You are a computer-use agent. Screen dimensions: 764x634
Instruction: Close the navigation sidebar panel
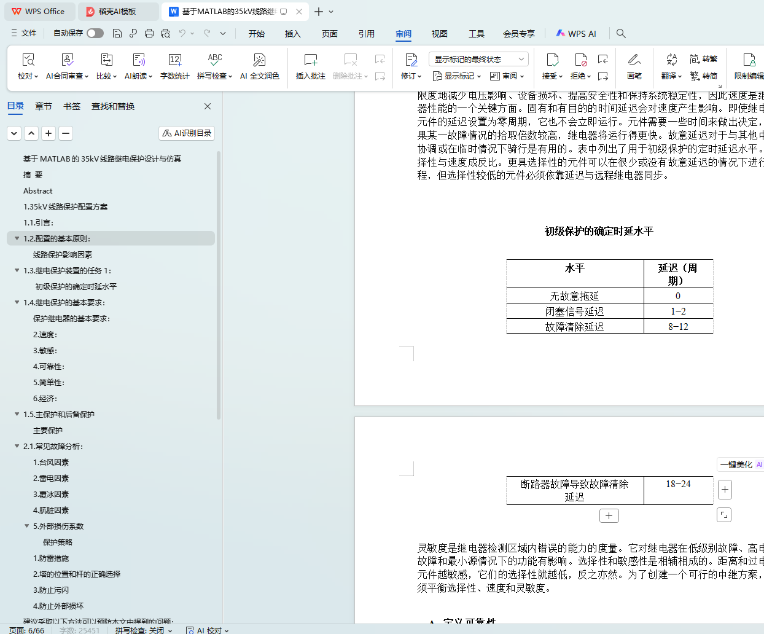(x=208, y=106)
